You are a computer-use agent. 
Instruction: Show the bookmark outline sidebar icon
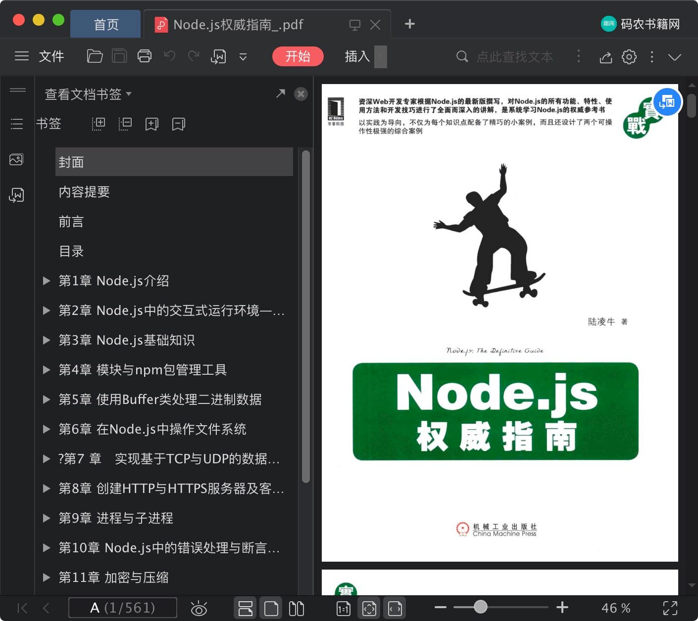pyautogui.click(x=17, y=124)
